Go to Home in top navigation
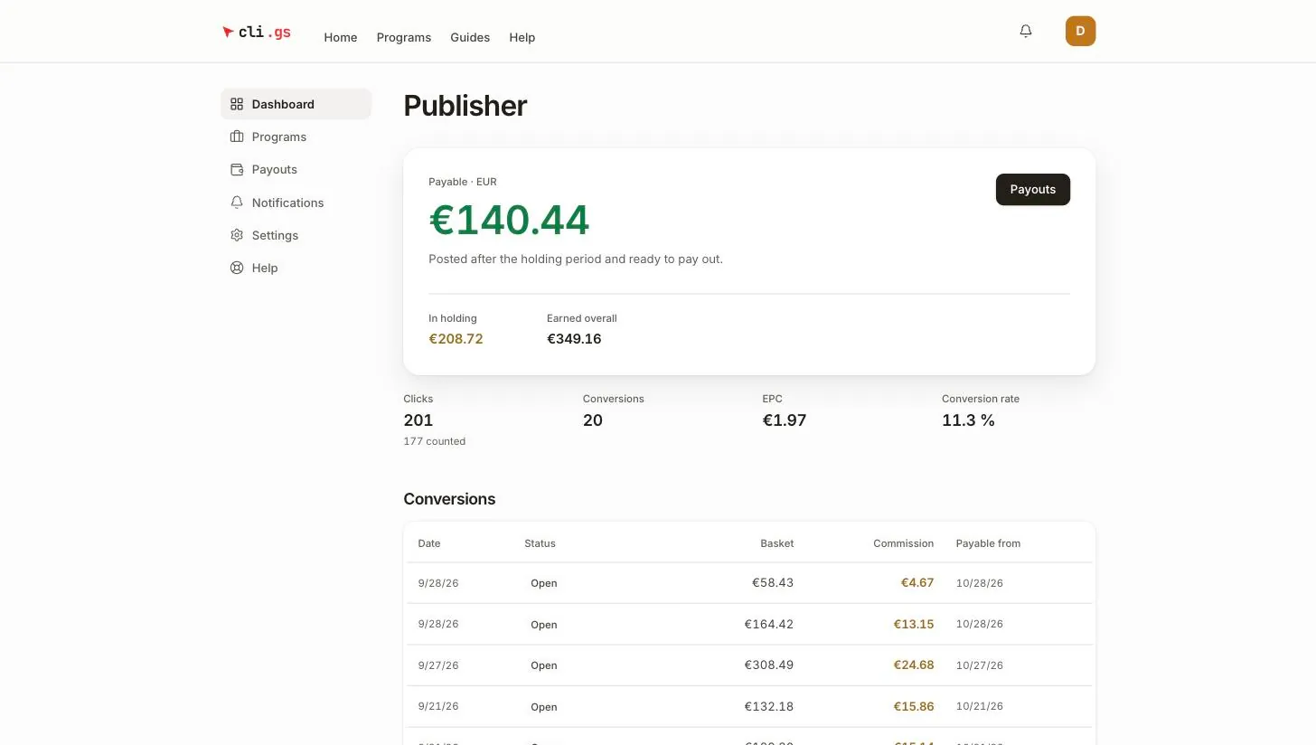 pos(341,37)
